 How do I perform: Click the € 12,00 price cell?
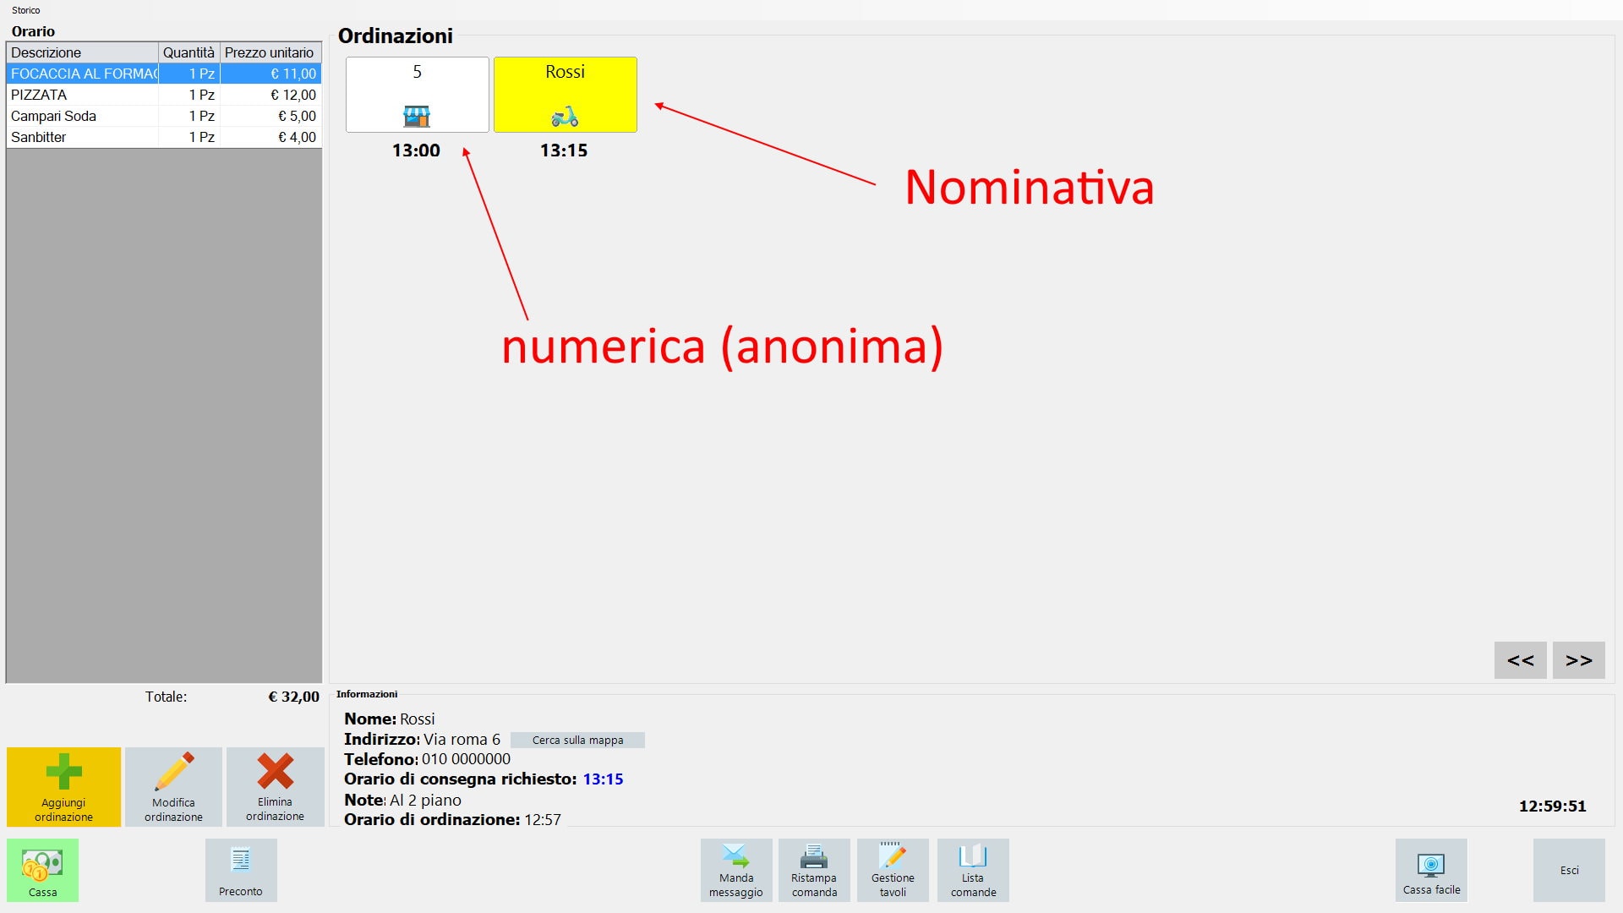pos(270,95)
